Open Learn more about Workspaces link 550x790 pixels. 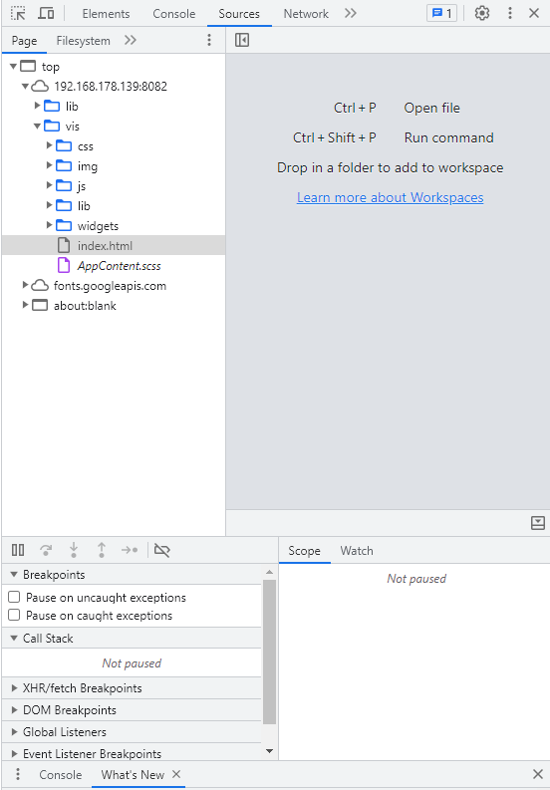coord(391,197)
